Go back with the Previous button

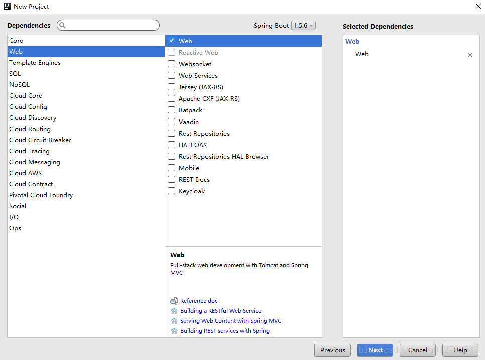pyautogui.click(x=333, y=350)
